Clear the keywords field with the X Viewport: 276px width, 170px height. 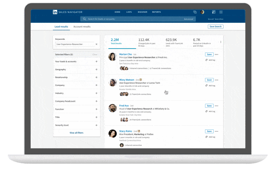point(96,44)
